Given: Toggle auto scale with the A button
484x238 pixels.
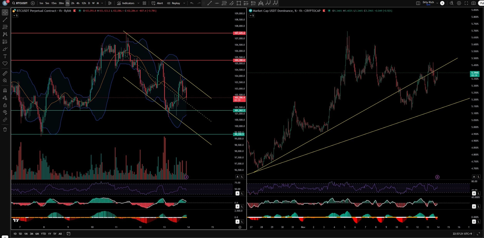Looking at the screenshot, I should point(237,176).
